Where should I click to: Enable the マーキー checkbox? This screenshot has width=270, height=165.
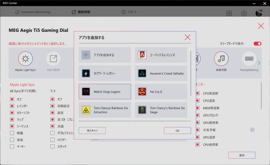(x=12, y=147)
